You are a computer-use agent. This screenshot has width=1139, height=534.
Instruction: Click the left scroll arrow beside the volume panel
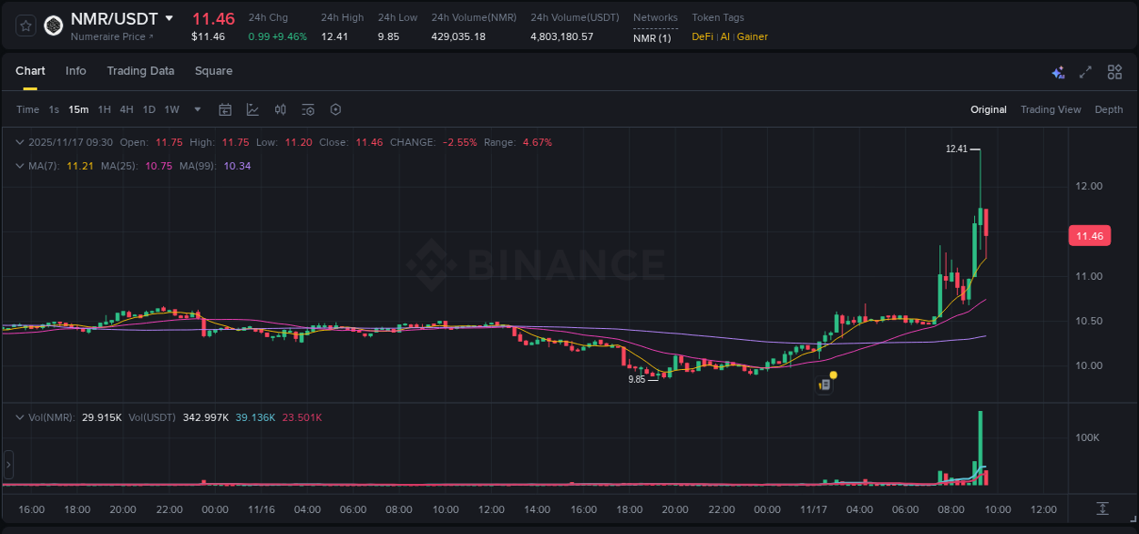point(7,465)
